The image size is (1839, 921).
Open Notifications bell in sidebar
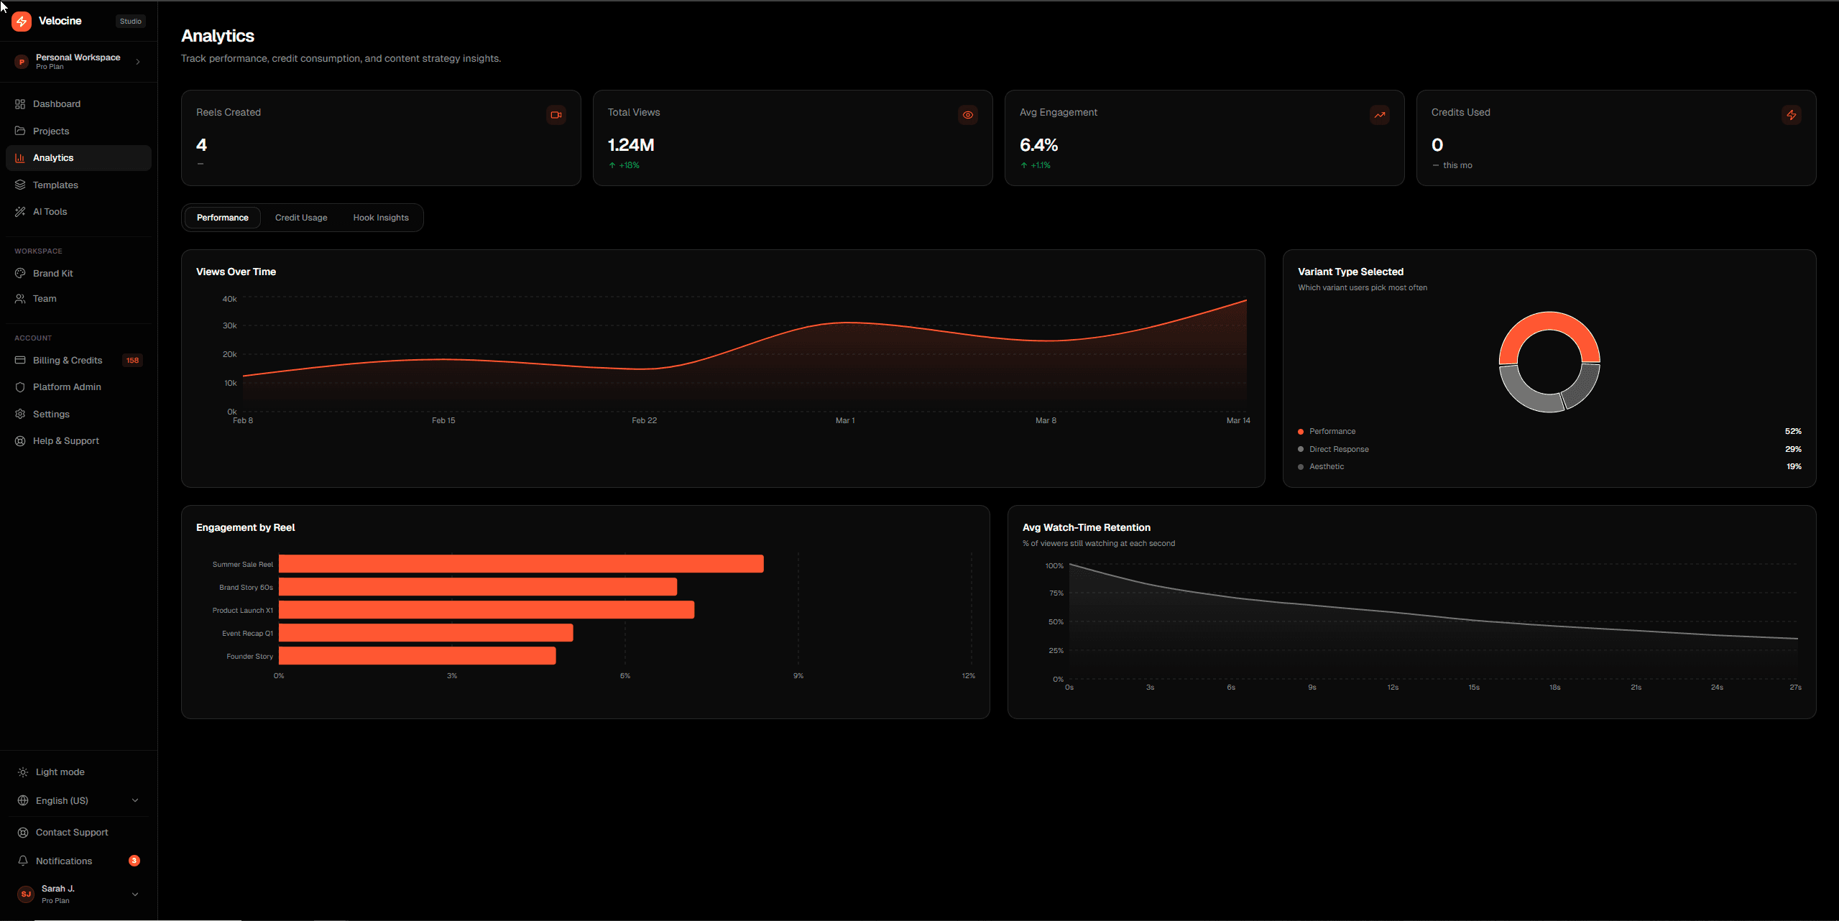23,861
